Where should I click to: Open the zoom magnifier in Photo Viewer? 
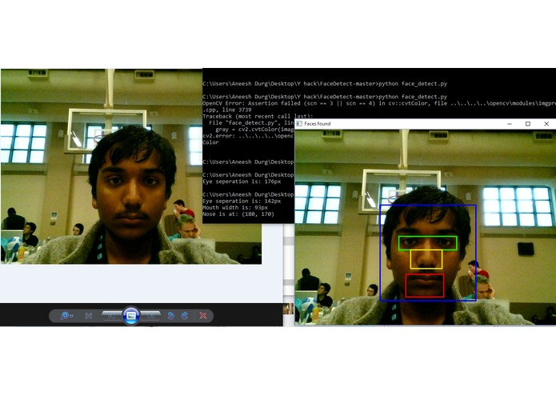pos(66,316)
